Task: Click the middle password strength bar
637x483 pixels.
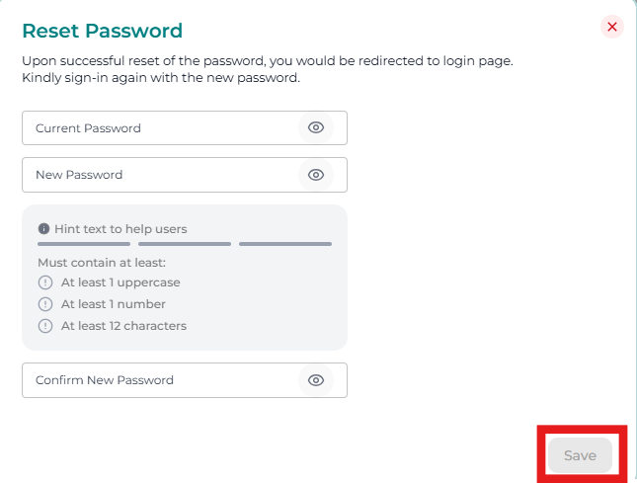Action: pyautogui.click(x=185, y=243)
